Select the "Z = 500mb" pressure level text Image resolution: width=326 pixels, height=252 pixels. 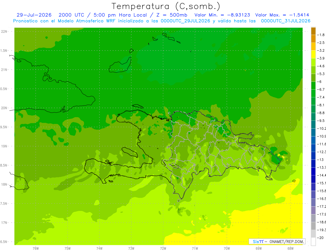(172, 15)
